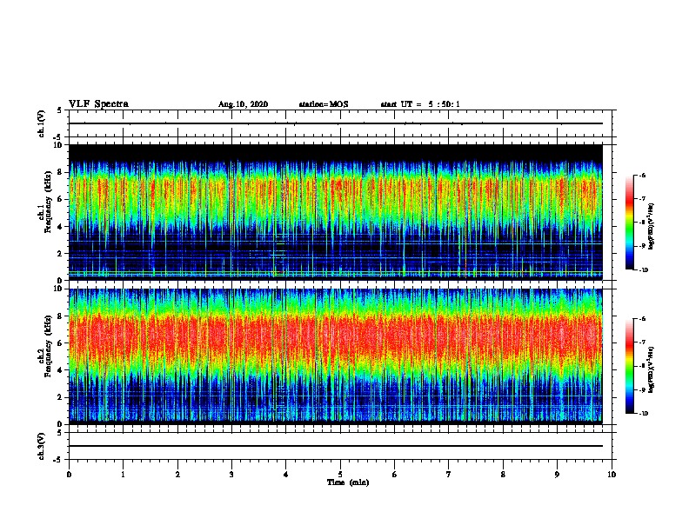Click the ch.2 spectrogram panel
689x532 pixels.
[x=336, y=356]
